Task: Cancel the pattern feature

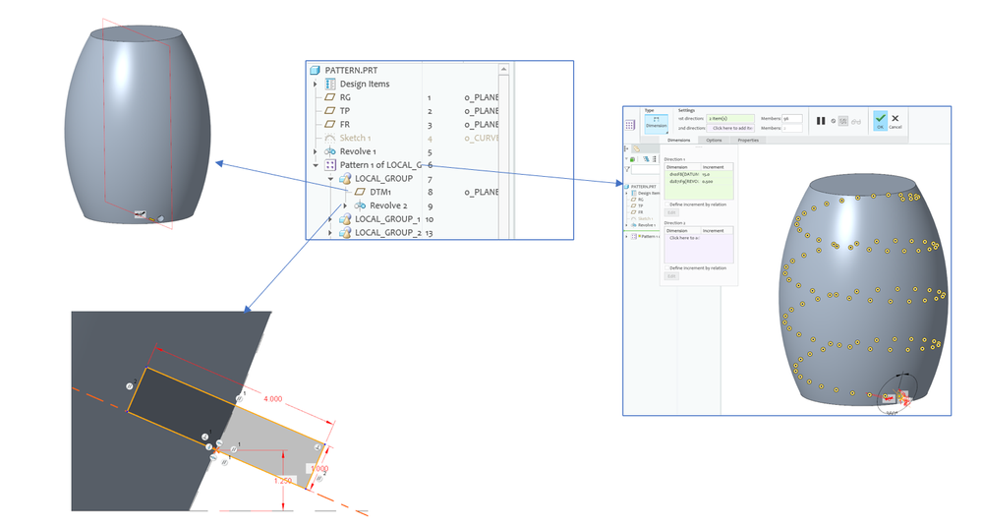Action: pos(895,121)
